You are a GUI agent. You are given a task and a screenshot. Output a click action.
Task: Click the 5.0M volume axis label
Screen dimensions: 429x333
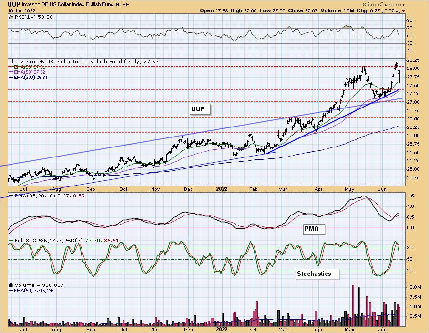tap(415, 306)
